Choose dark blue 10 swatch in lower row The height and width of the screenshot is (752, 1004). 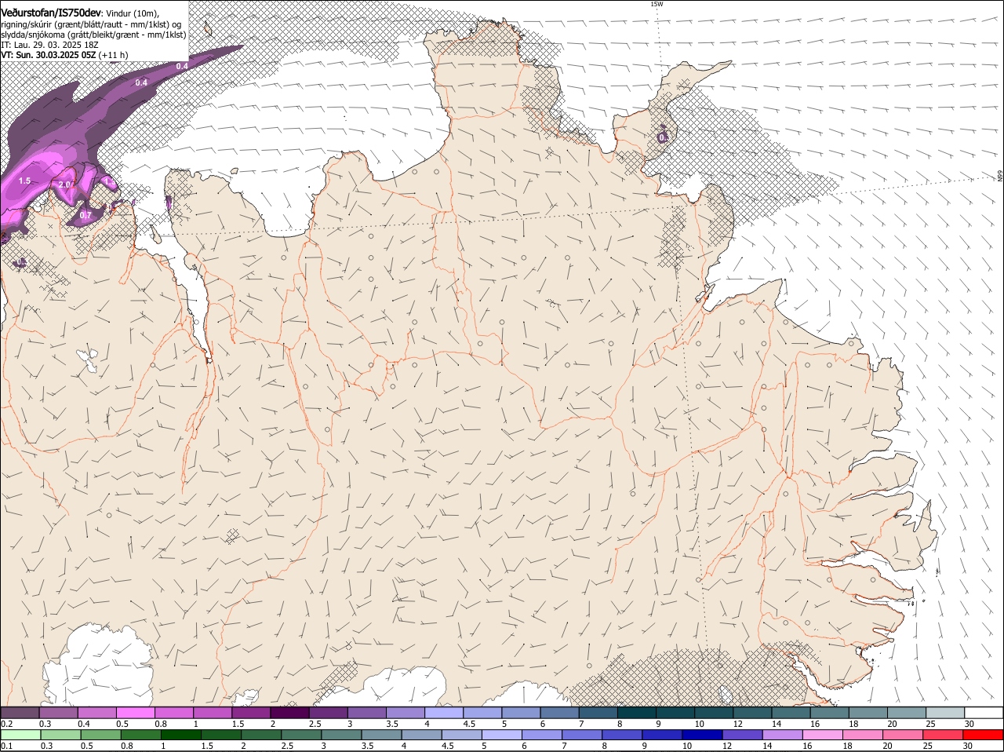703,736
